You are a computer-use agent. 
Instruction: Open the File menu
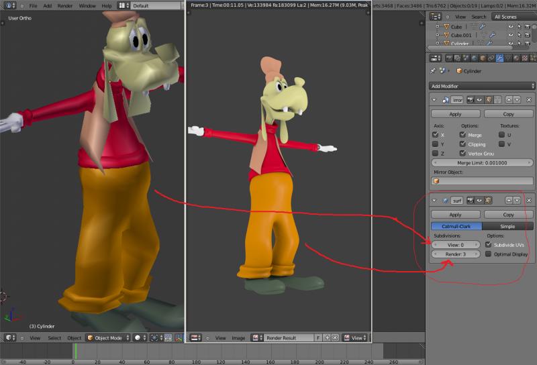pyautogui.click(x=33, y=5)
